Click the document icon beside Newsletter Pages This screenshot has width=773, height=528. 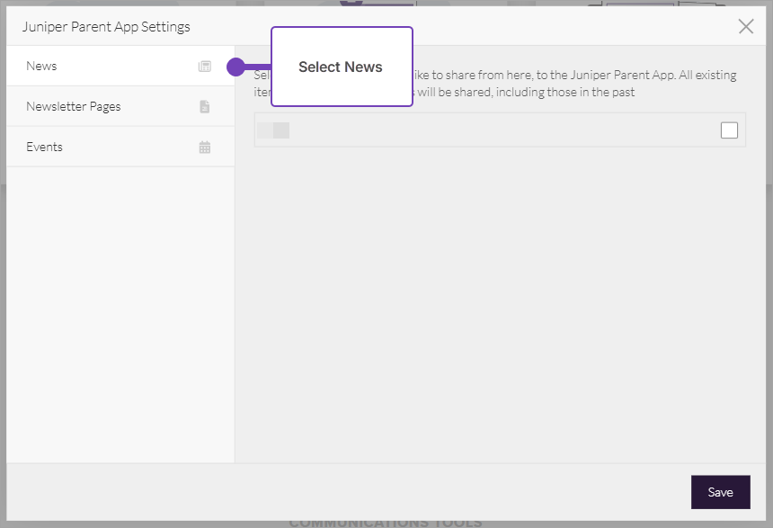(205, 107)
